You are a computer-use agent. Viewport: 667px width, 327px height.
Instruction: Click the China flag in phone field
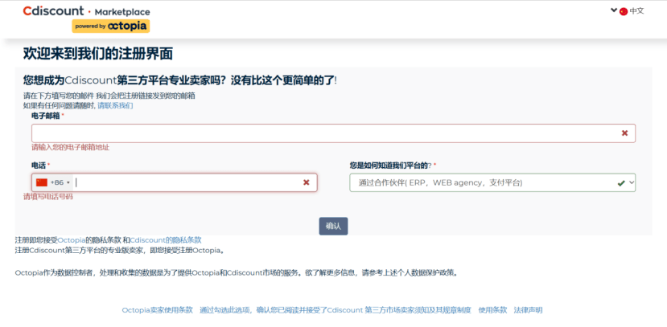pyautogui.click(x=42, y=182)
